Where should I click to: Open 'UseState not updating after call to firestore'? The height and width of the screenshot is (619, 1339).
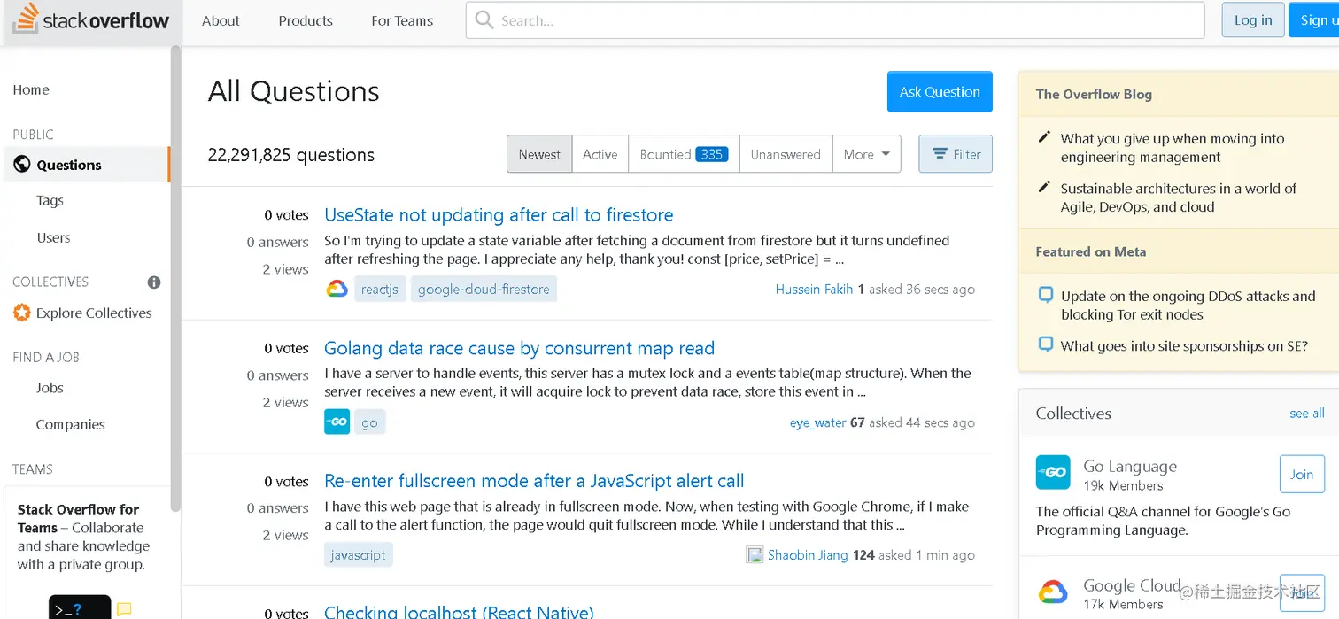point(499,214)
